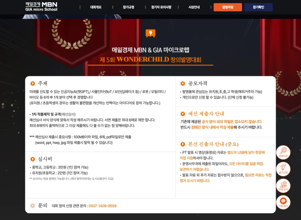This screenshot has height=220, width=301.
Task: Click the 공모자격 heading
Action: pos(198,83)
